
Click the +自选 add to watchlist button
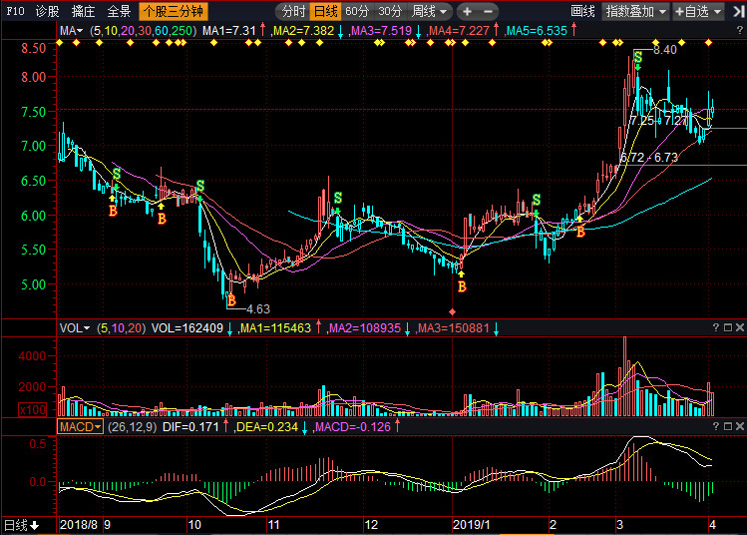coord(696,12)
